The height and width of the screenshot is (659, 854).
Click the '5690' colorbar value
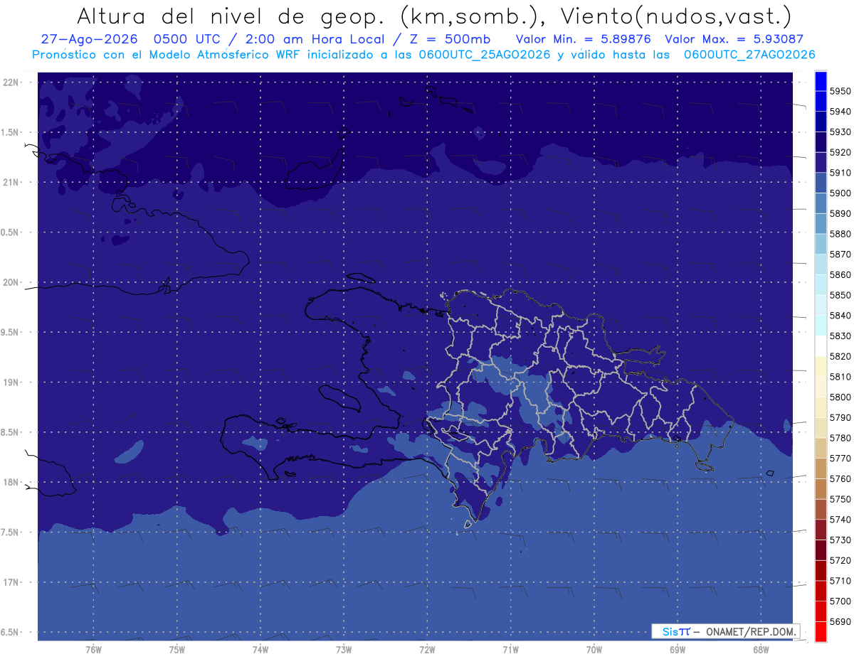coord(840,621)
